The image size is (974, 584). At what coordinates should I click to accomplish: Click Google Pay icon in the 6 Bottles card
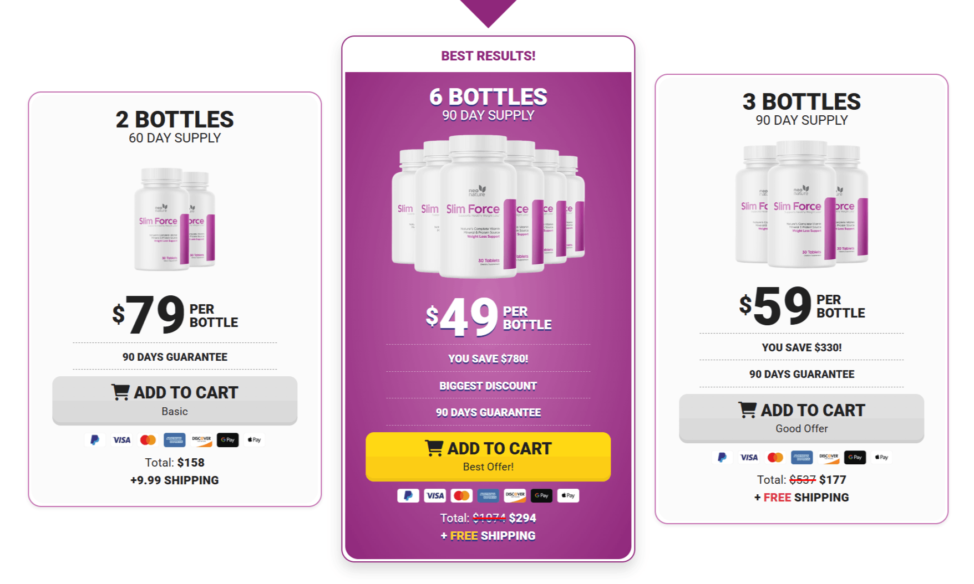[x=541, y=495]
